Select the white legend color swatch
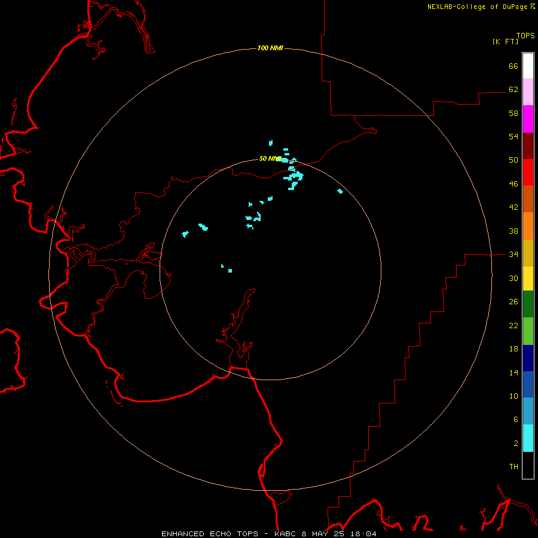This screenshot has height=538, width=538. pos(528,66)
